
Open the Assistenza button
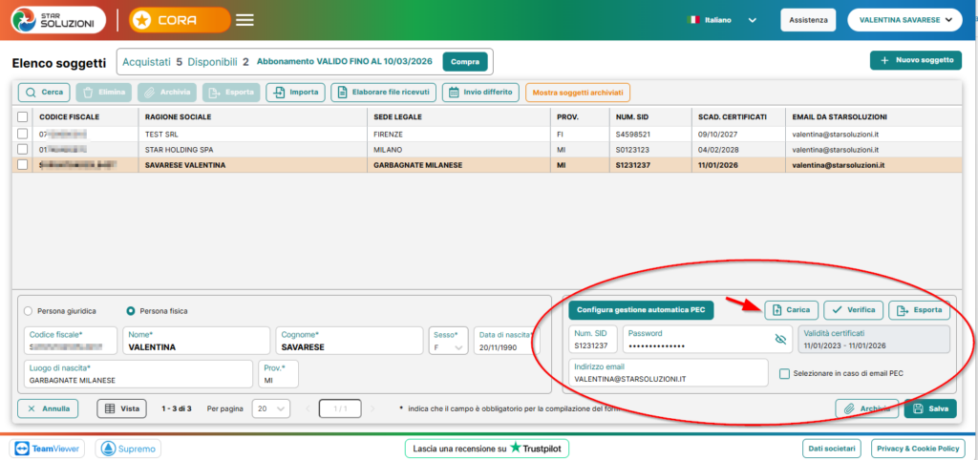click(x=808, y=20)
